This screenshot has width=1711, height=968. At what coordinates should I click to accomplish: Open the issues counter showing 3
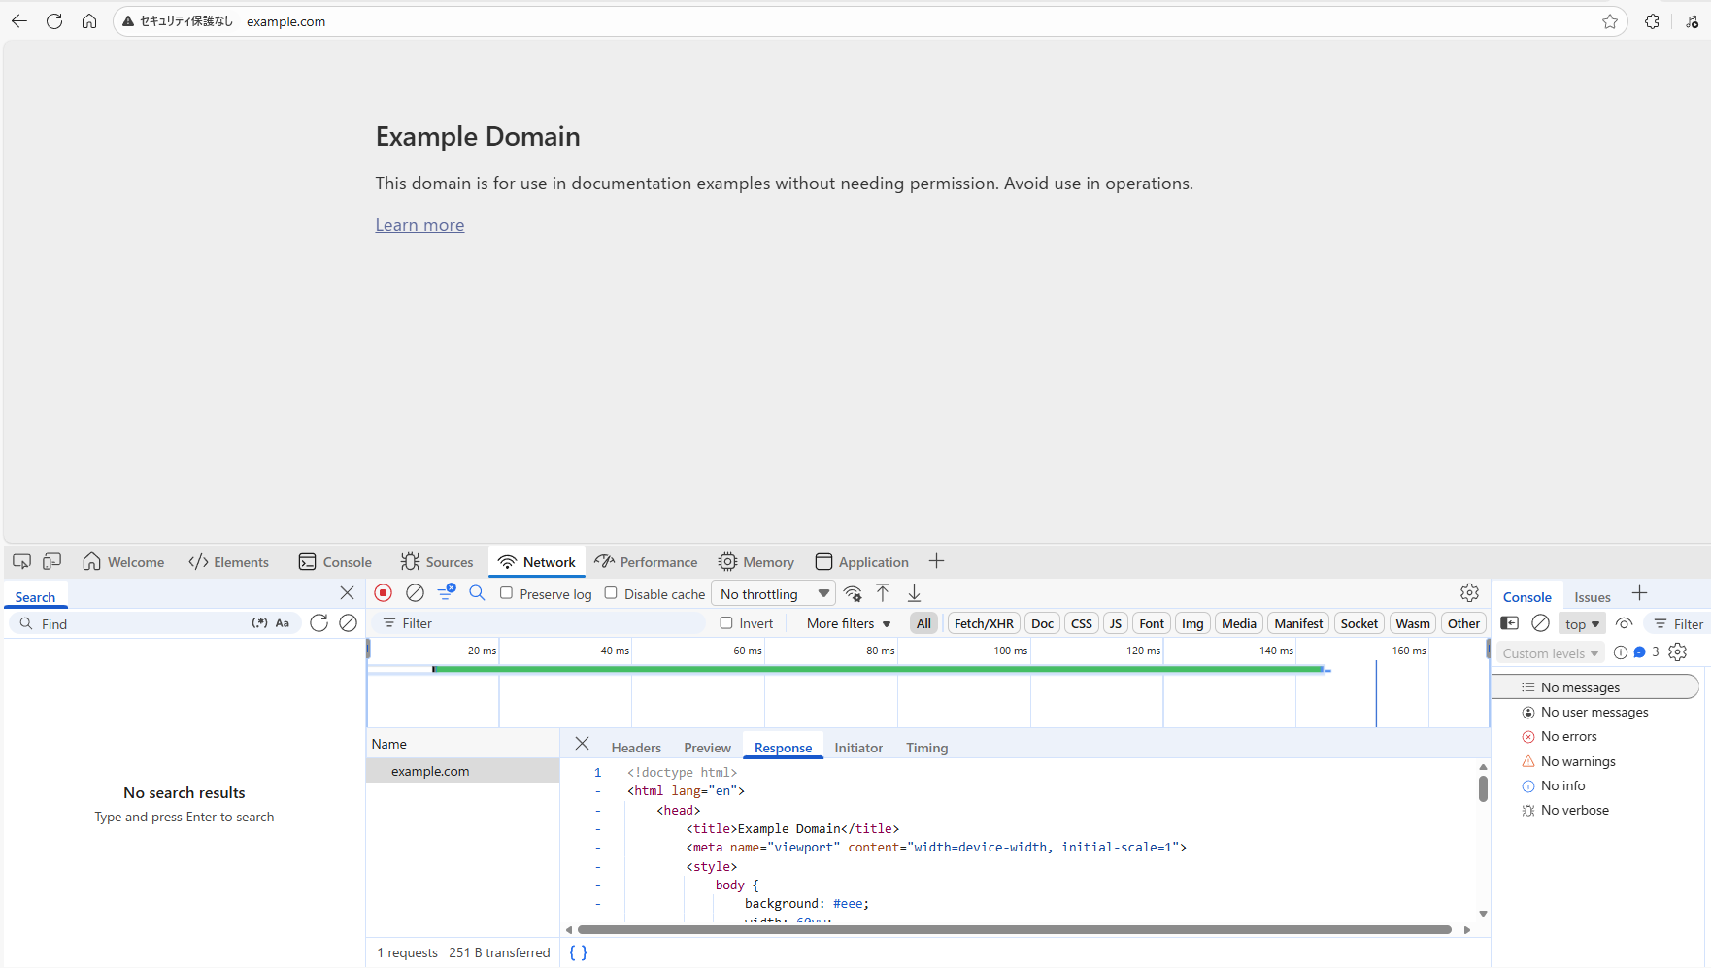click(x=1647, y=652)
